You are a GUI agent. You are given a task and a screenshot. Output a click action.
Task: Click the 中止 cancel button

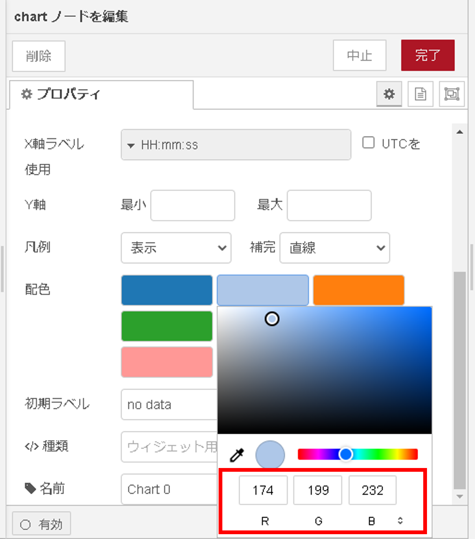[359, 55]
